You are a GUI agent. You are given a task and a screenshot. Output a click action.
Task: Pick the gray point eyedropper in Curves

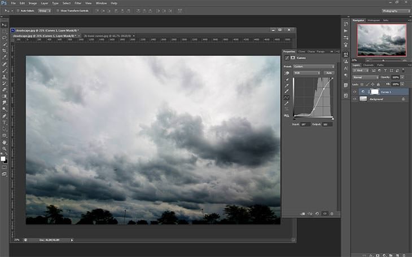287,86
